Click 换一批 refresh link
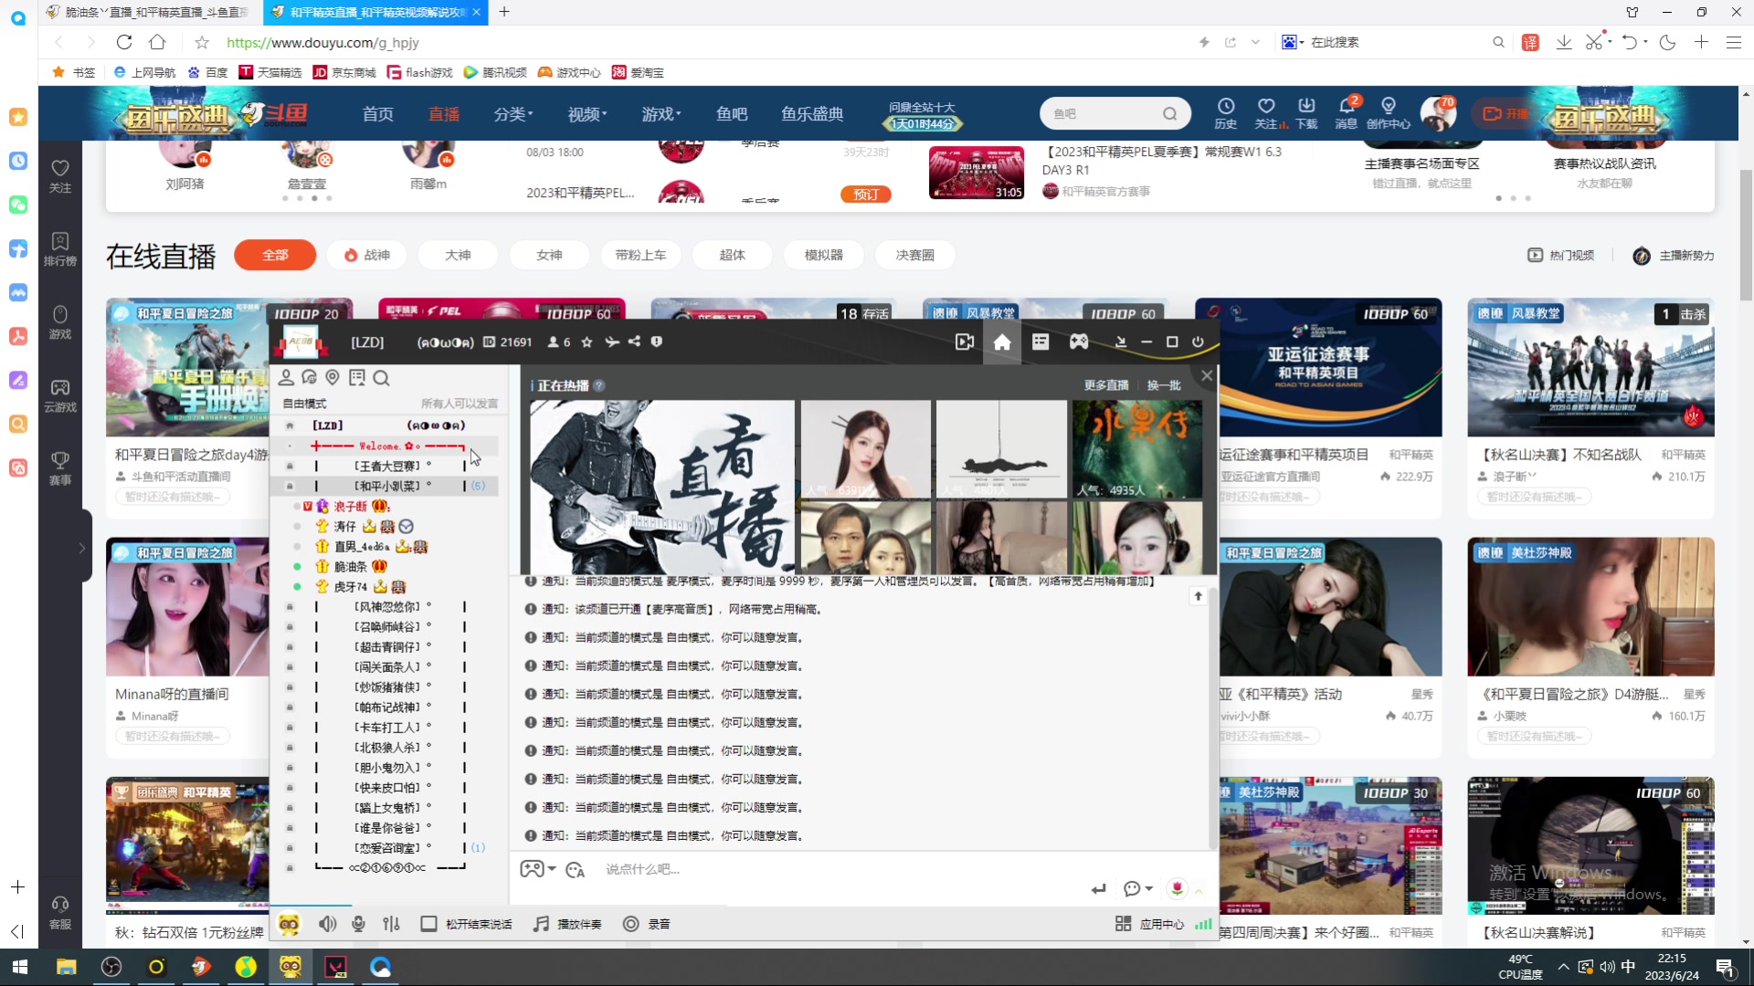Image resolution: width=1754 pixels, height=986 pixels. click(x=1164, y=385)
